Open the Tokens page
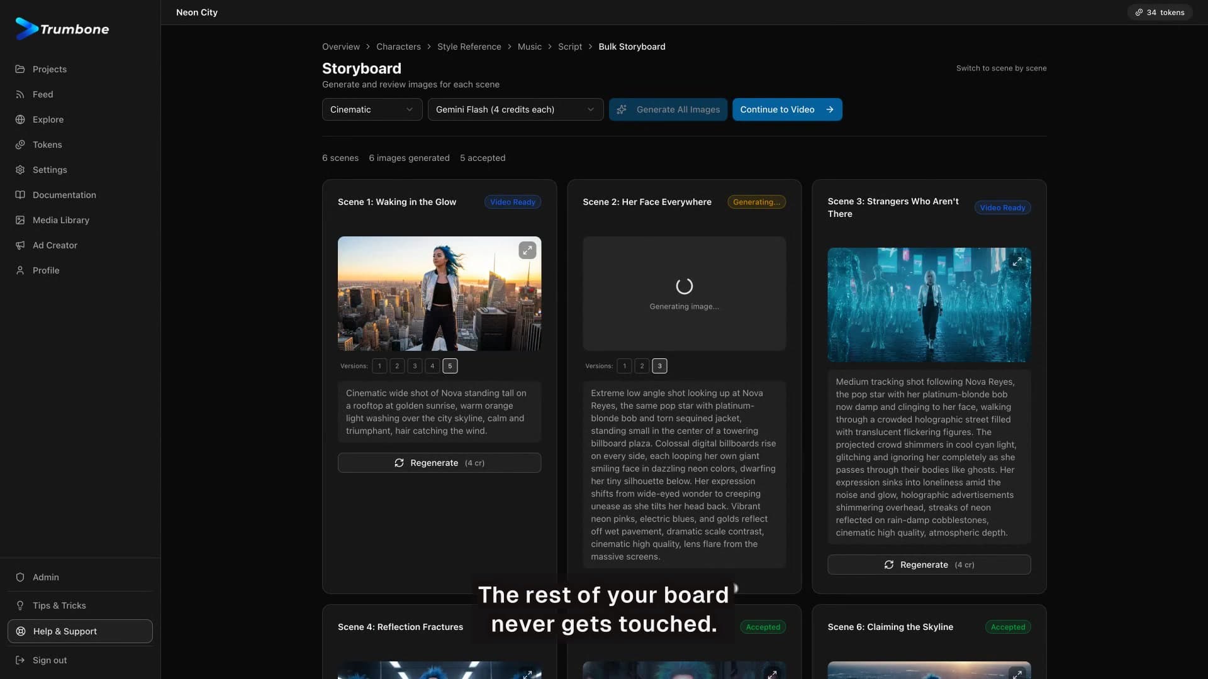1208x679 pixels. coord(47,145)
